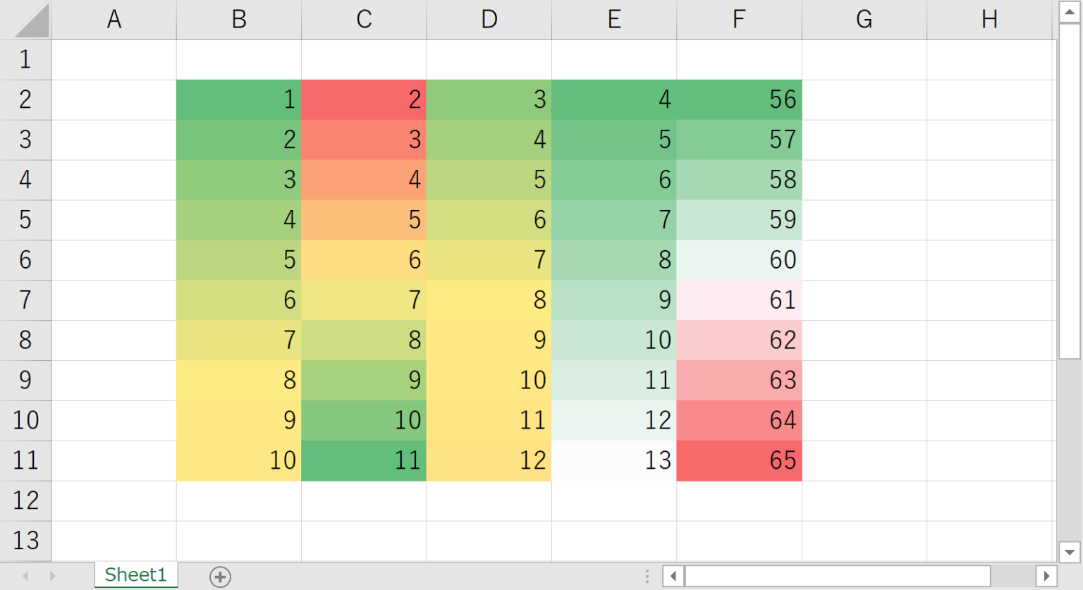Click the horizontal scrollbar right arrow
Viewport: 1083px width, 590px height.
[1046, 576]
